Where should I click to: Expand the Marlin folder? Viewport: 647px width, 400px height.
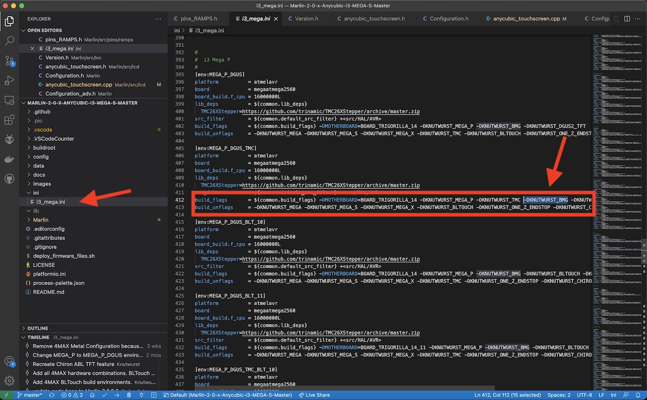coord(94,220)
